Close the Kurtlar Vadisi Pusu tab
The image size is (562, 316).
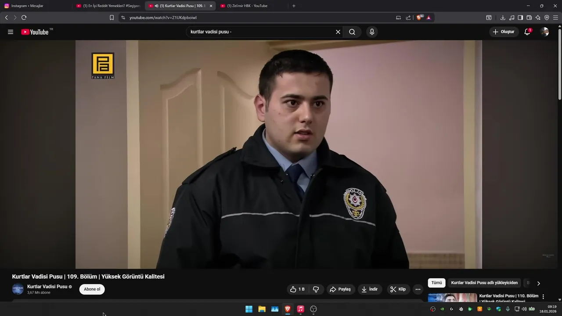211,6
